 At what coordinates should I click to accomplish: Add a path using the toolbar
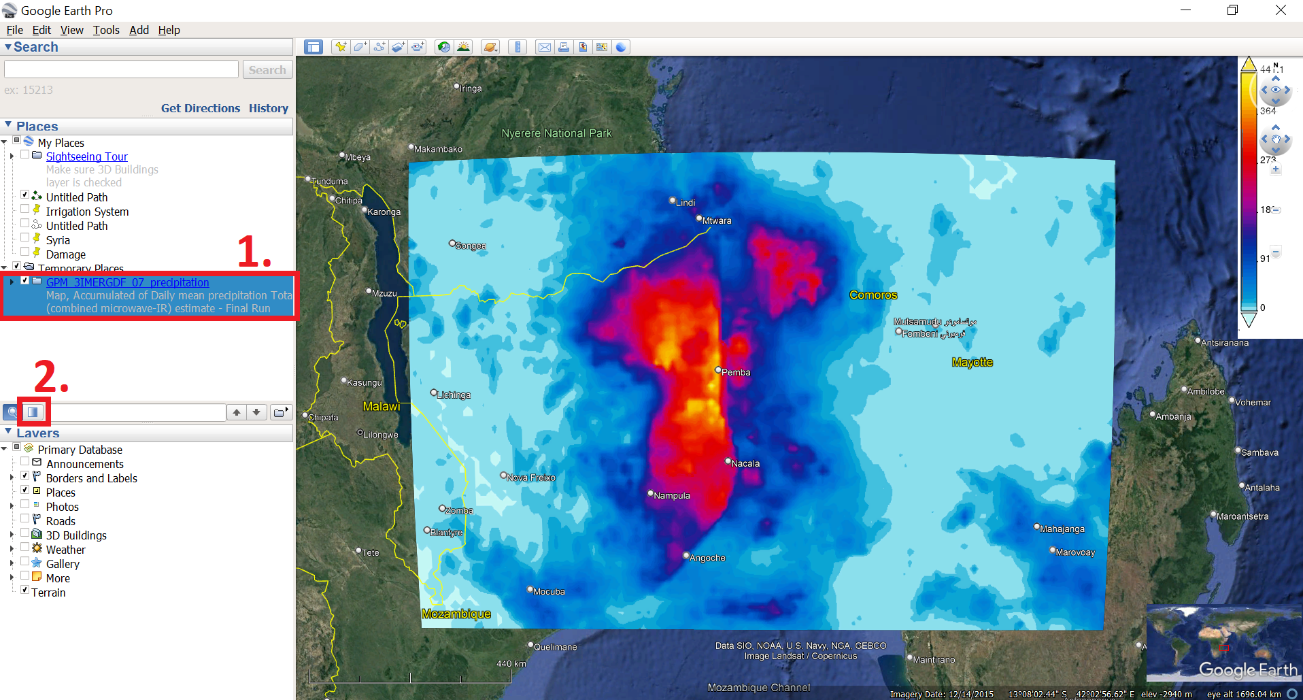(x=379, y=47)
